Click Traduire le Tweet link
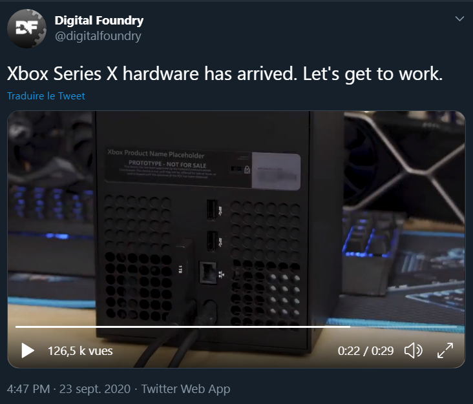This screenshot has height=404, width=473. point(46,96)
